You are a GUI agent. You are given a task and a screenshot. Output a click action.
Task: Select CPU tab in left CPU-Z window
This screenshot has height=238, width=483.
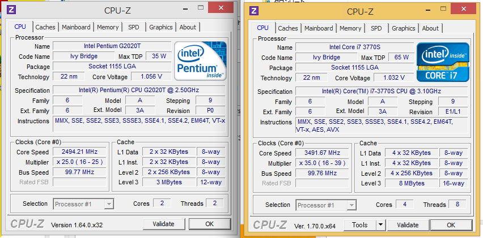(20, 27)
